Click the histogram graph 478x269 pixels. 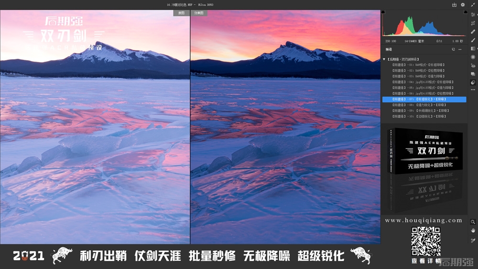tap(424, 26)
